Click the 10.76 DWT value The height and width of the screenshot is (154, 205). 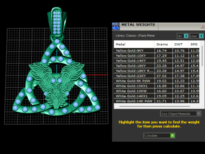(x=179, y=50)
